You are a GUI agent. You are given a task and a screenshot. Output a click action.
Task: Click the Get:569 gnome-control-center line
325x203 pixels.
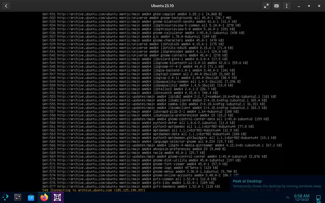pos(155,157)
